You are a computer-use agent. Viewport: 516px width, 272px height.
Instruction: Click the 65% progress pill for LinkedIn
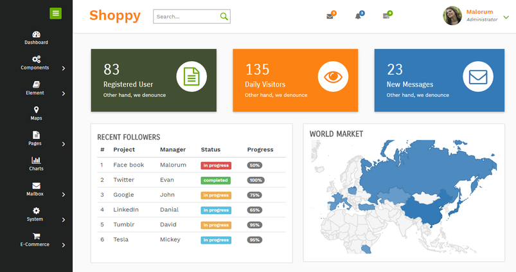pyautogui.click(x=254, y=210)
